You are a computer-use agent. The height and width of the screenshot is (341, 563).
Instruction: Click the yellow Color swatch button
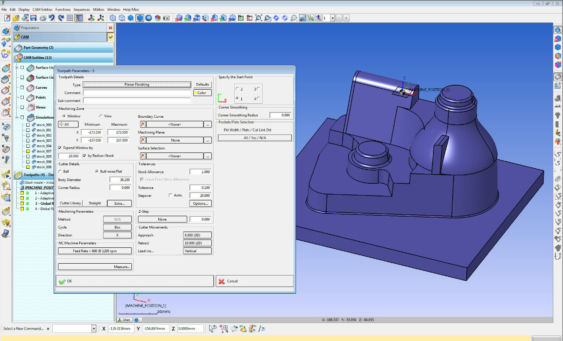[202, 93]
